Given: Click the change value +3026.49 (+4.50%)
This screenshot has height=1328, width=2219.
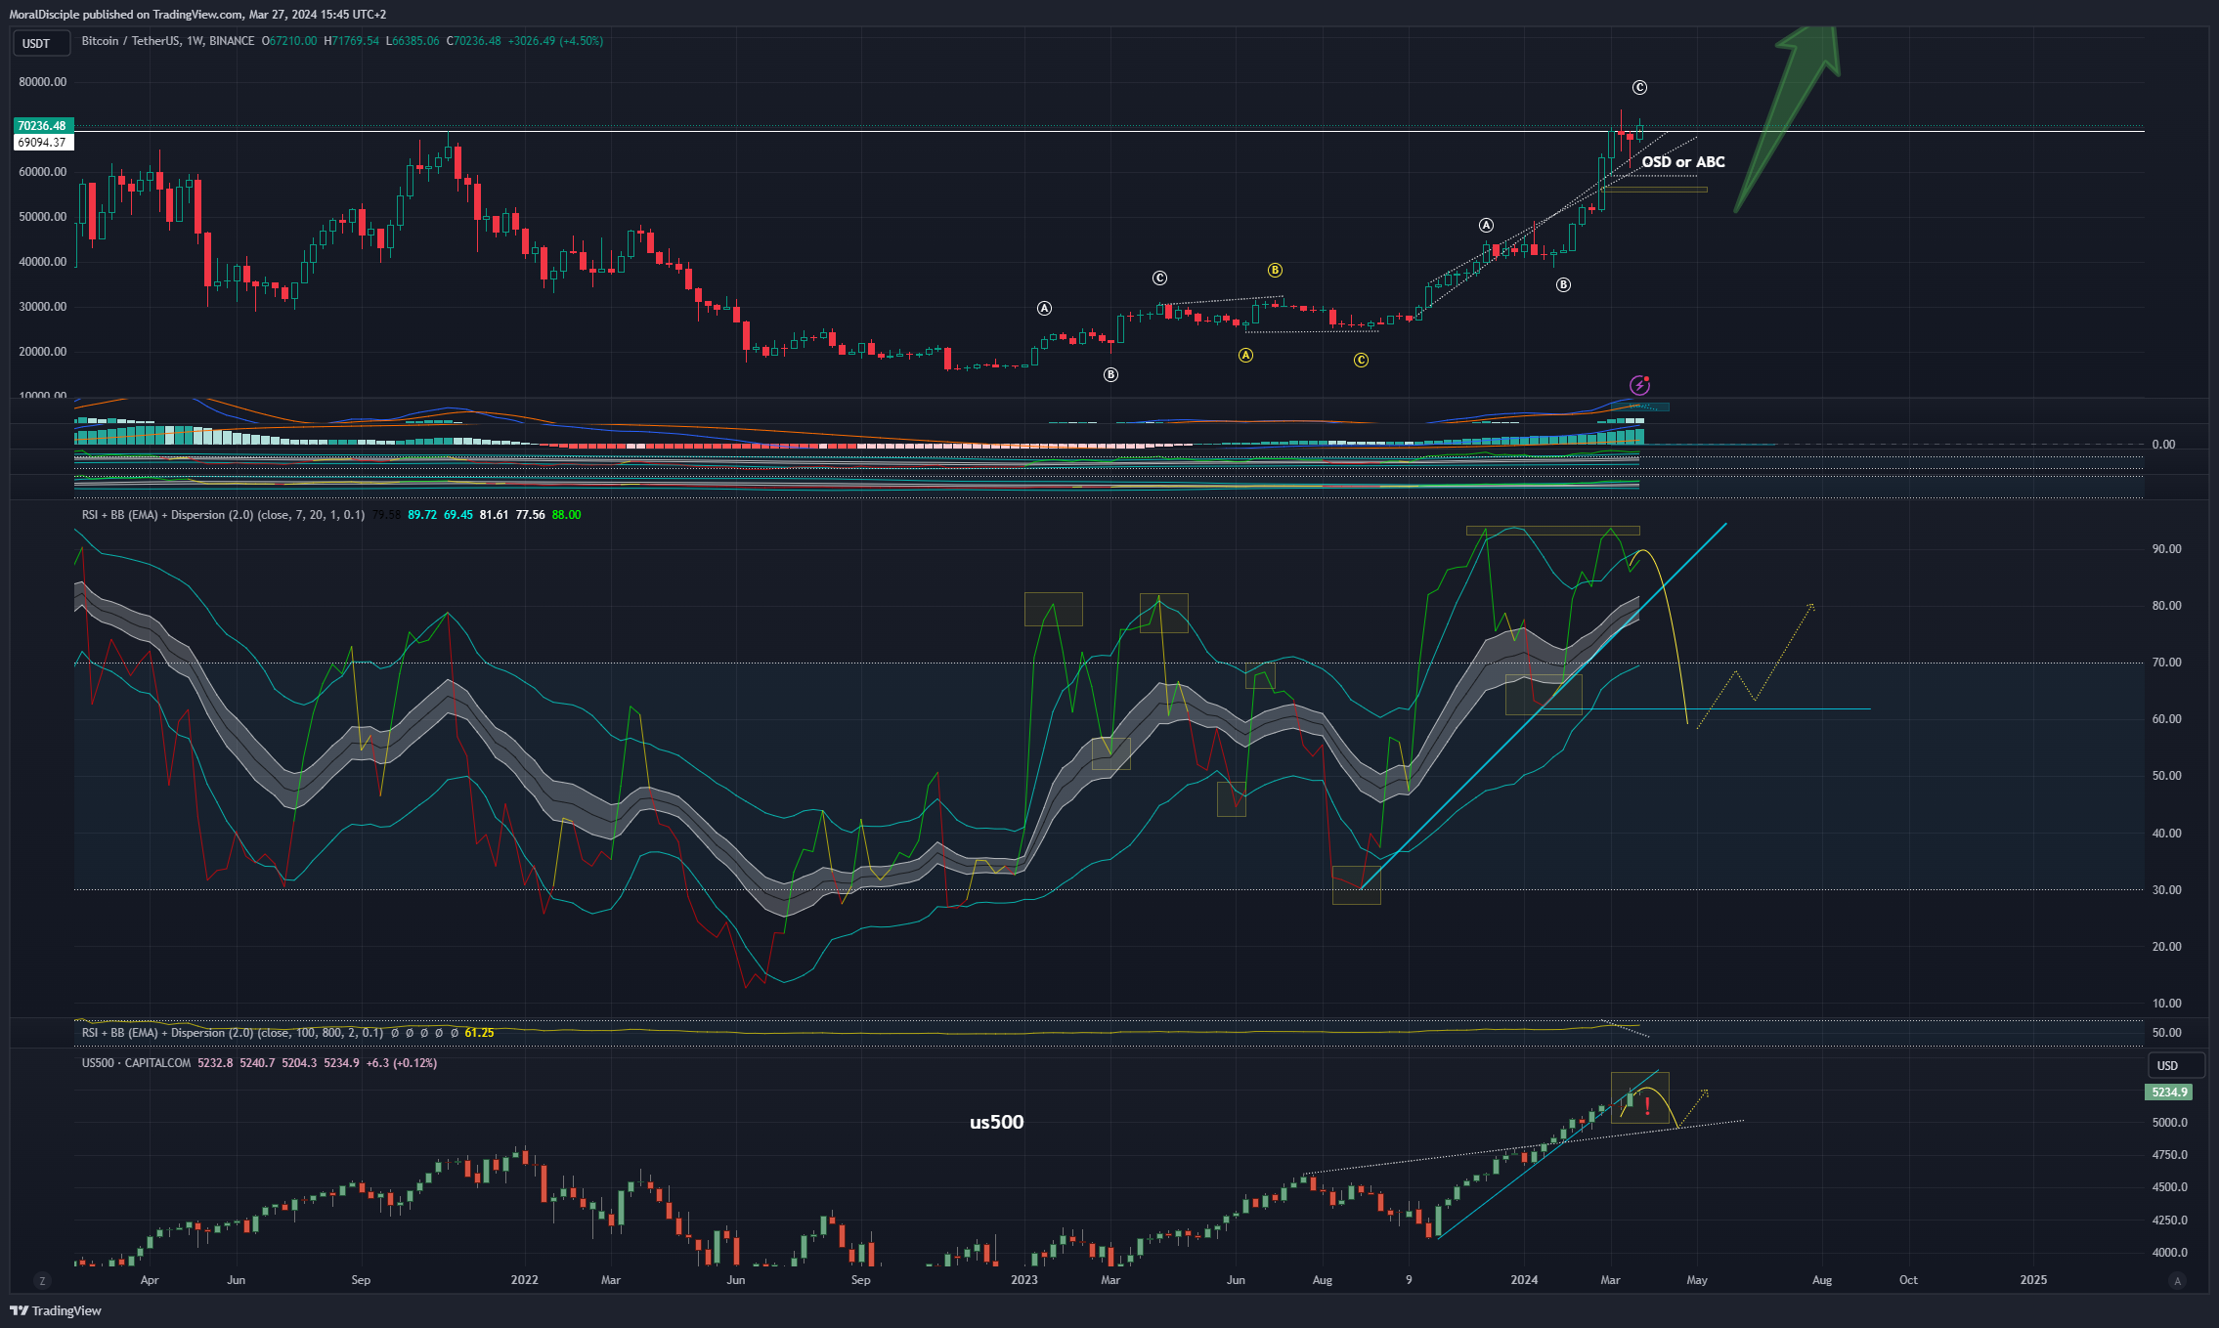Looking at the screenshot, I should pos(555,41).
